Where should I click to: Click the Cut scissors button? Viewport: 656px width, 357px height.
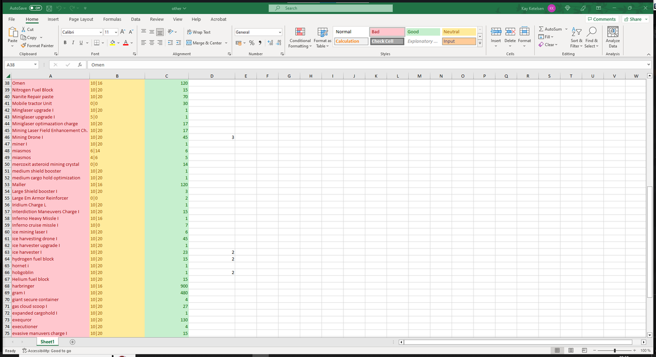point(28,30)
